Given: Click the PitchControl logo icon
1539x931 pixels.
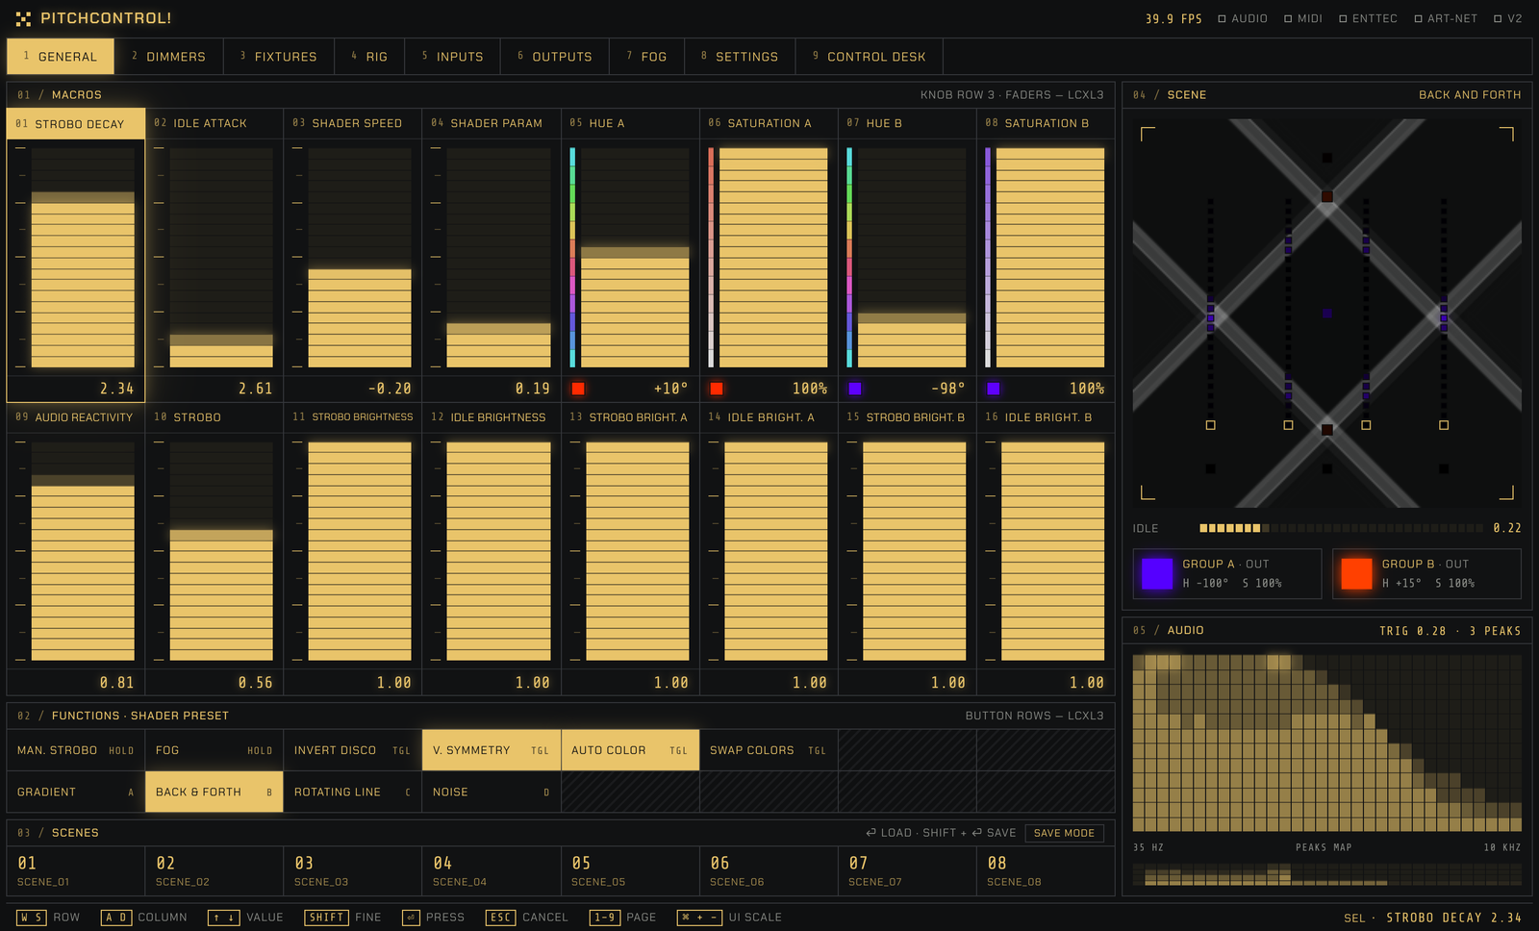Looking at the screenshot, I should pyautogui.click(x=23, y=18).
